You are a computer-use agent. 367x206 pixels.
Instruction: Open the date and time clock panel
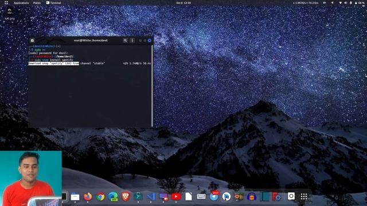click(183, 3)
